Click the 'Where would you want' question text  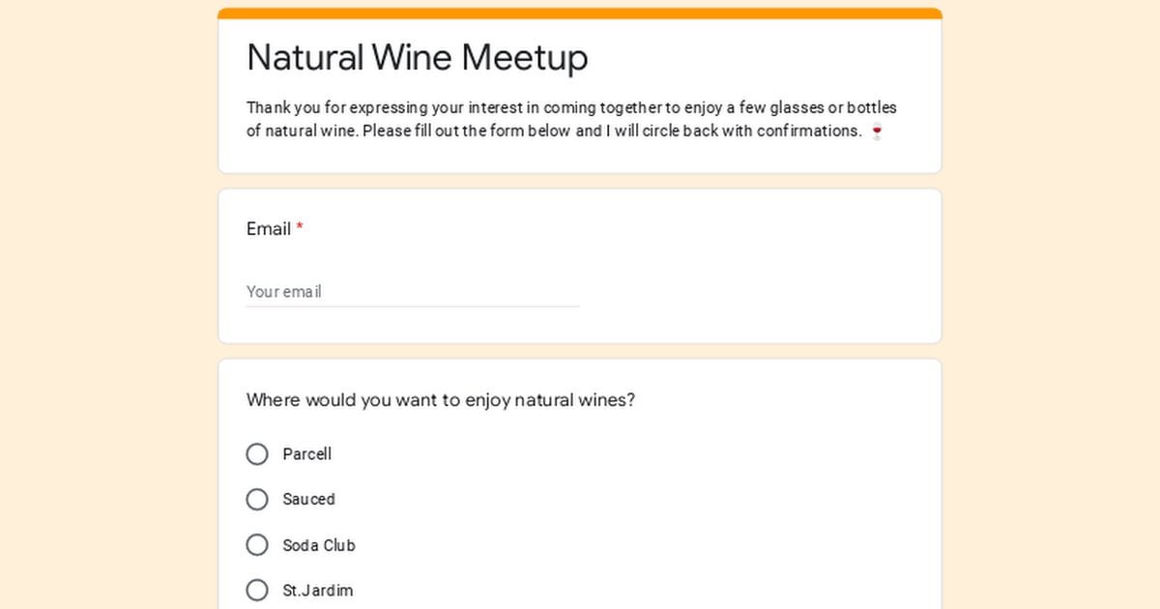click(440, 400)
